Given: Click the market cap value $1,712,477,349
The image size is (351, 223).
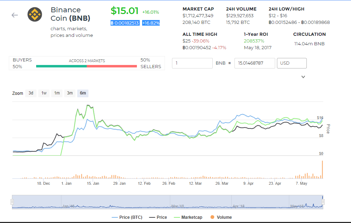Looking at the screenshot, I should point(198,16).
